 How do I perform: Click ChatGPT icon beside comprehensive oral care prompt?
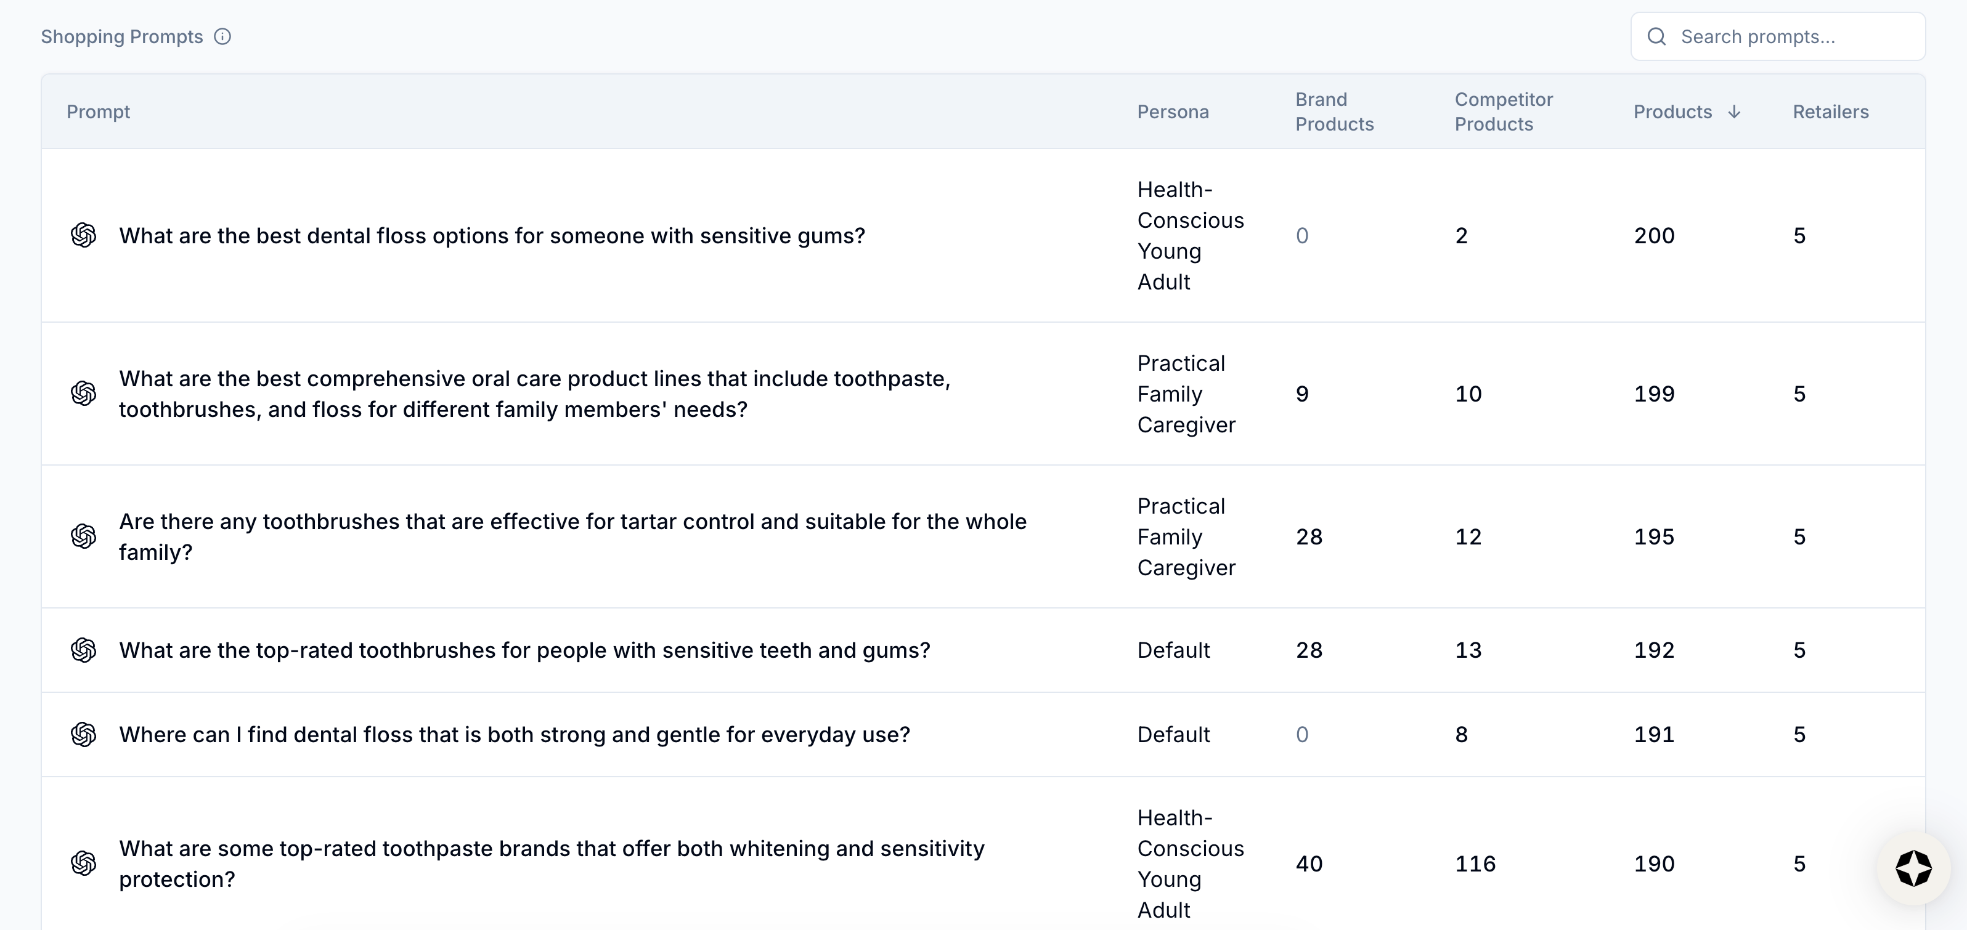point(84,394)
